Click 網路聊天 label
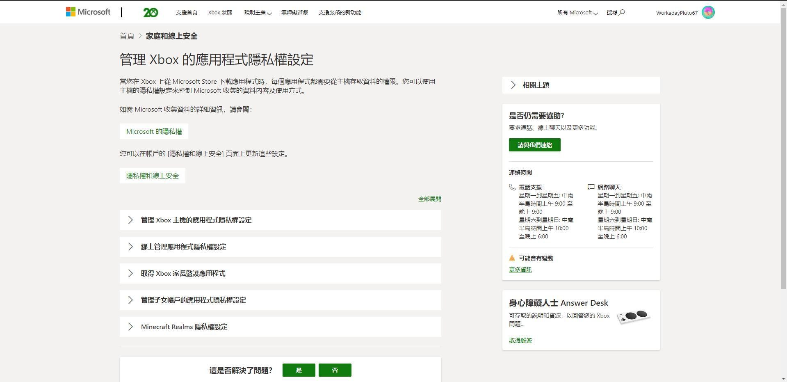Viewport: 787px width, 382px height. point(609,187)
